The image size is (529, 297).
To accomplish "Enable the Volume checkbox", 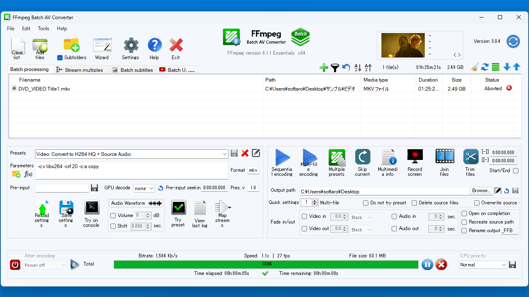I will point(113,215).
